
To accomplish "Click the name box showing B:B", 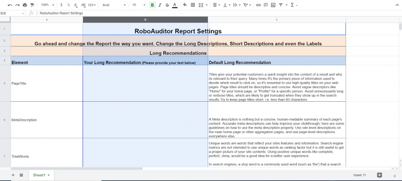I will coord(12,13).
